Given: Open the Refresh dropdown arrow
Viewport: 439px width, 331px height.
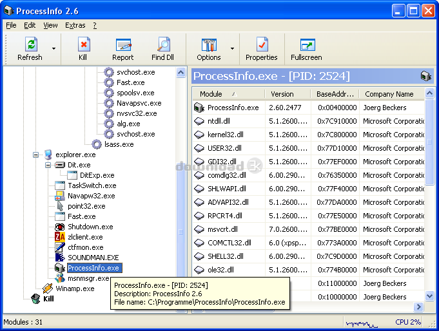Looking at the screenshot, I should click(54, 48).
